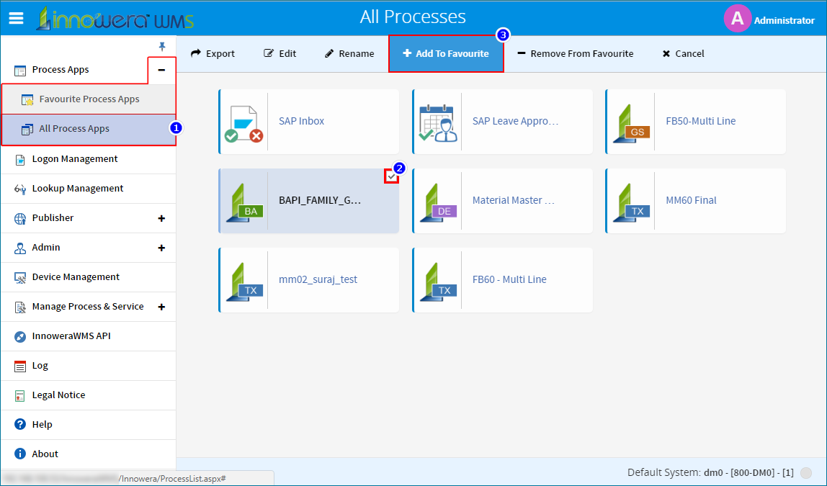Uncheck the BAPI_FAMILY_G tile checkbox
This screenshot has width=827, height=486.
(391, 177)
